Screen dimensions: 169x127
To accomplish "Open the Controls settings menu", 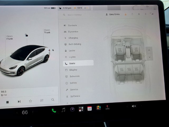I will pyautogui.click(x=71, y=25).
